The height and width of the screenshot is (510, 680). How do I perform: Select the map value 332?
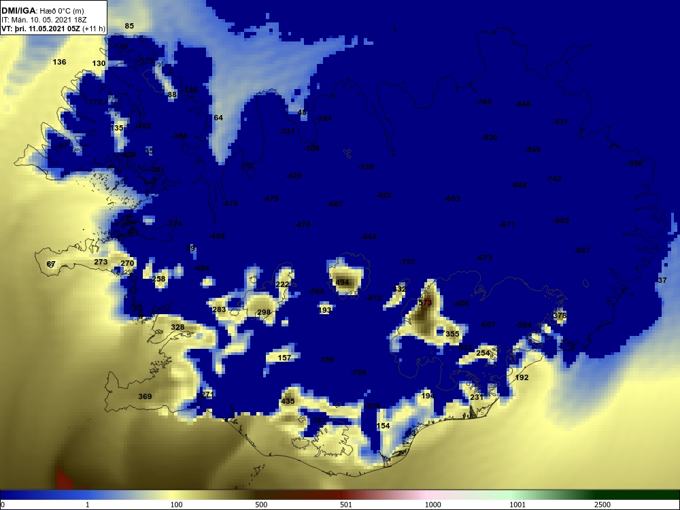pyautogui.click(x=399, y=289)
